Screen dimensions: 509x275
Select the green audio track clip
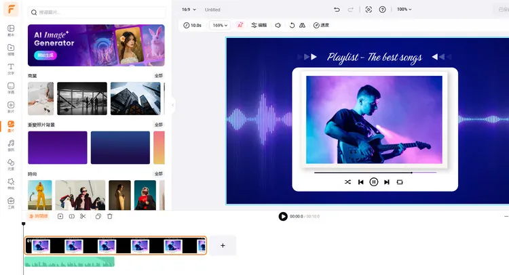click(69, 261)
